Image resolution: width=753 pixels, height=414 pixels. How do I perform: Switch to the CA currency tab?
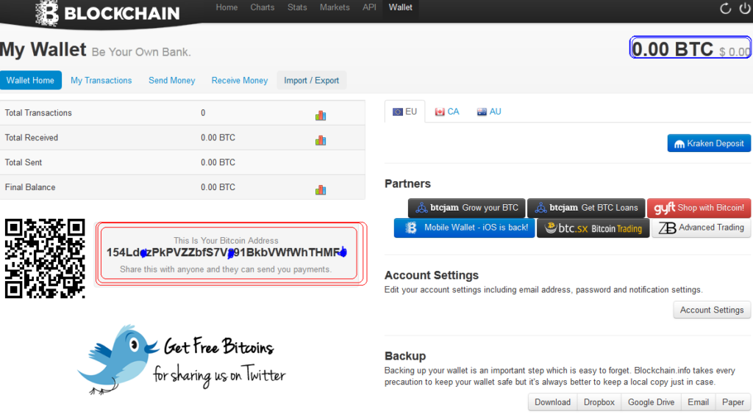(447, 112)
